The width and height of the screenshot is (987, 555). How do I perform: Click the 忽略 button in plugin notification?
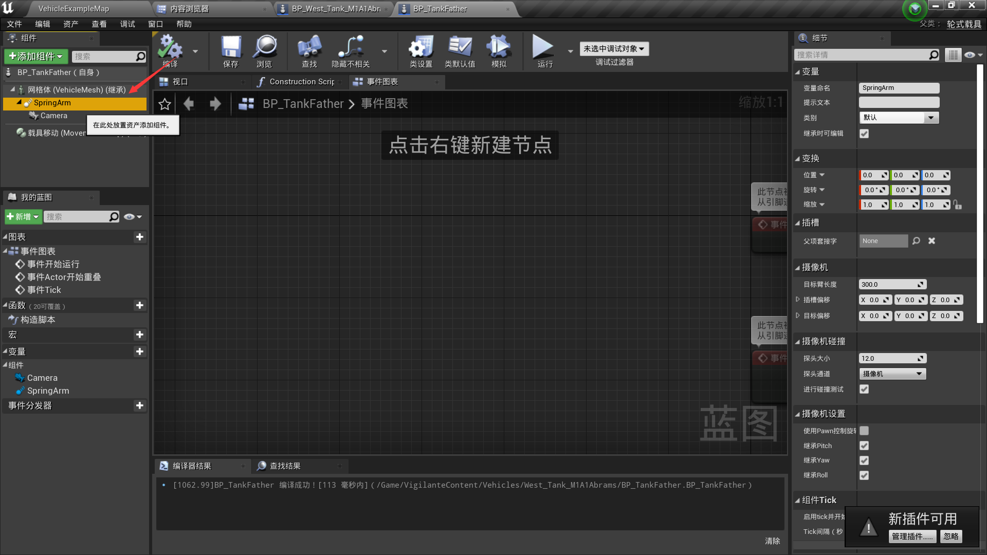tap(951, 536)
